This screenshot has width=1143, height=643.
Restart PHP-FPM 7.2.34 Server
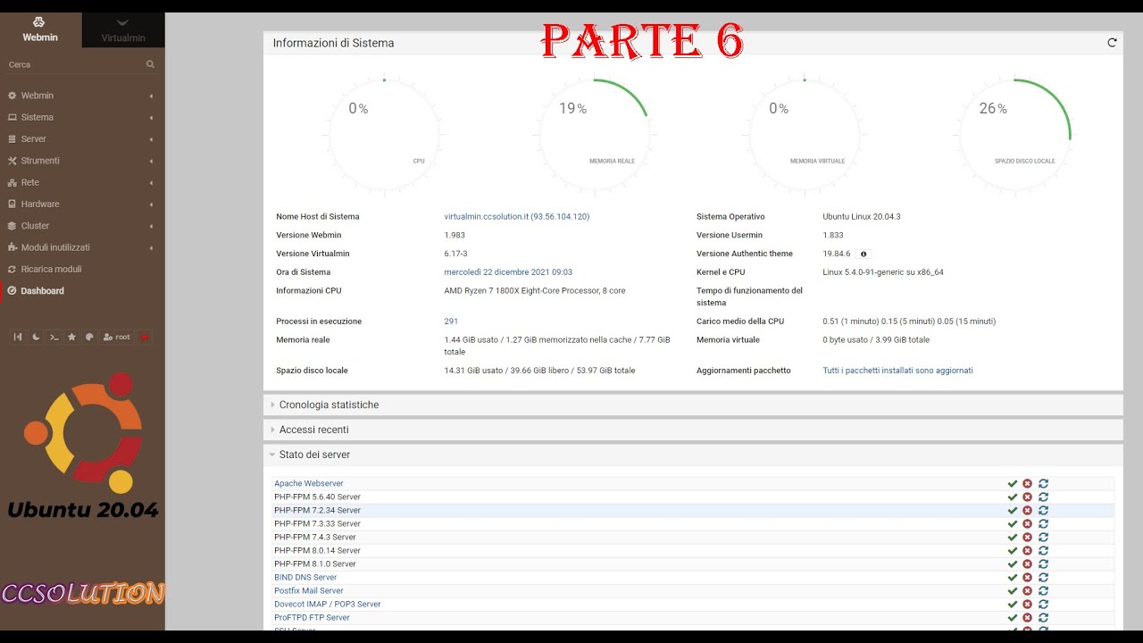[1043, 510]
